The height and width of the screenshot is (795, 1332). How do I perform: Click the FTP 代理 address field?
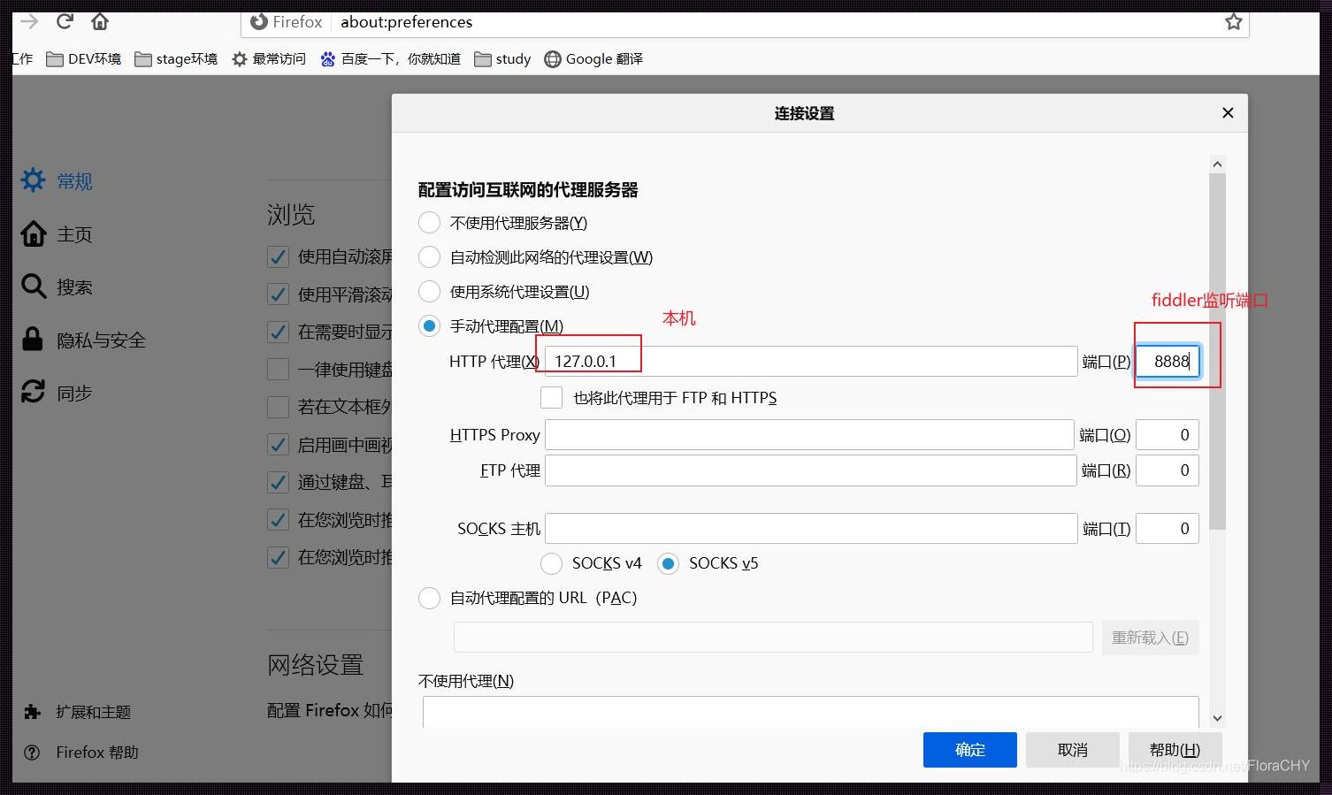pyautogui.click(x=810, y=470)
